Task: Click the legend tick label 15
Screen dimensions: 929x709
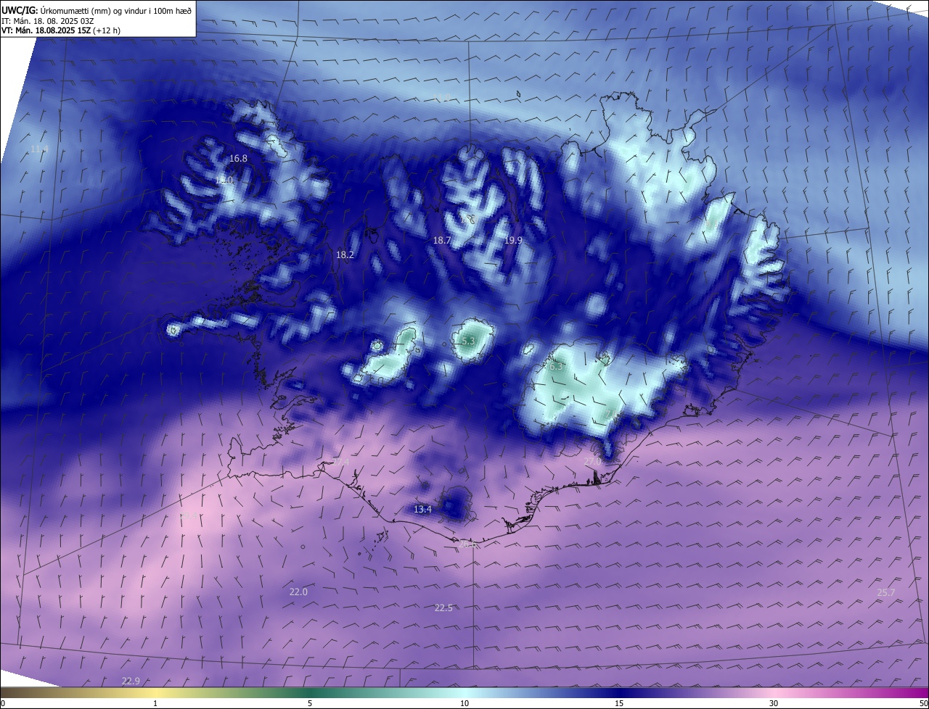Action: (619, 704)
